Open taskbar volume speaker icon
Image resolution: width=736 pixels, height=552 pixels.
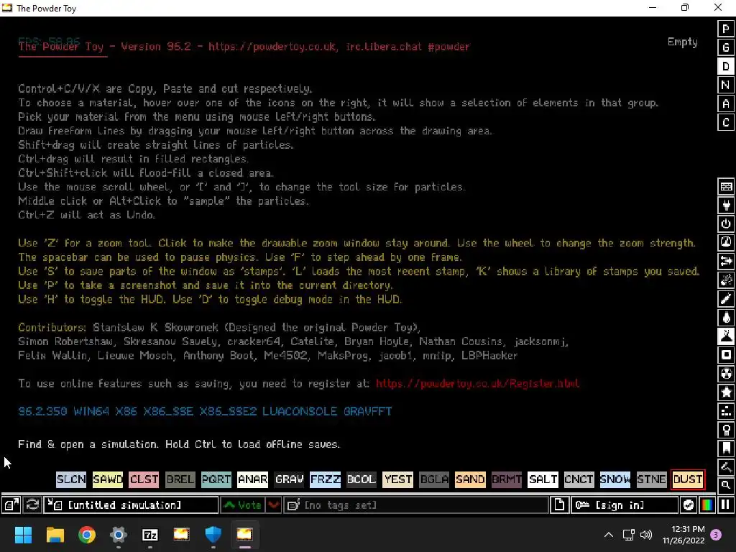click(x=646, y=535)
